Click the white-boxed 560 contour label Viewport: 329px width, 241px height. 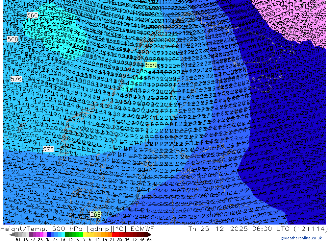[32, 15]
